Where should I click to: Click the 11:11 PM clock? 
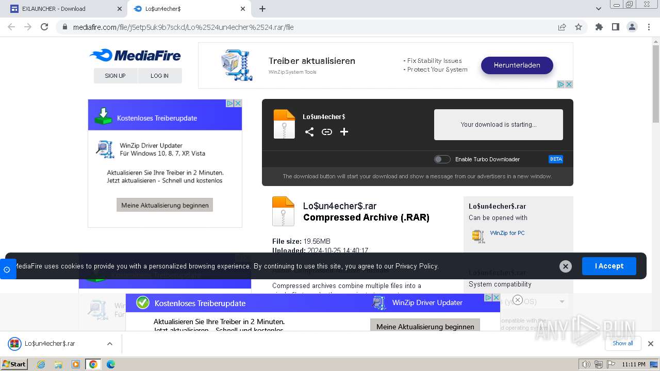633,364
